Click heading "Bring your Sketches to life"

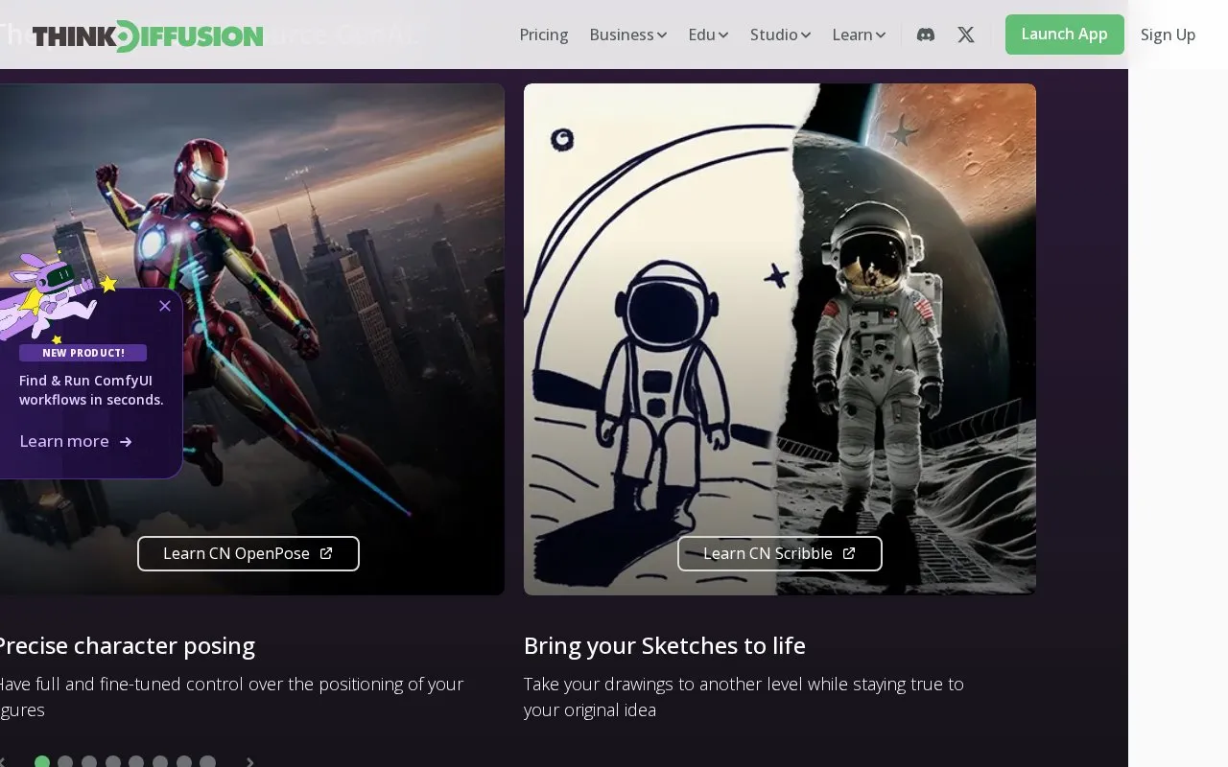(665, 645)
